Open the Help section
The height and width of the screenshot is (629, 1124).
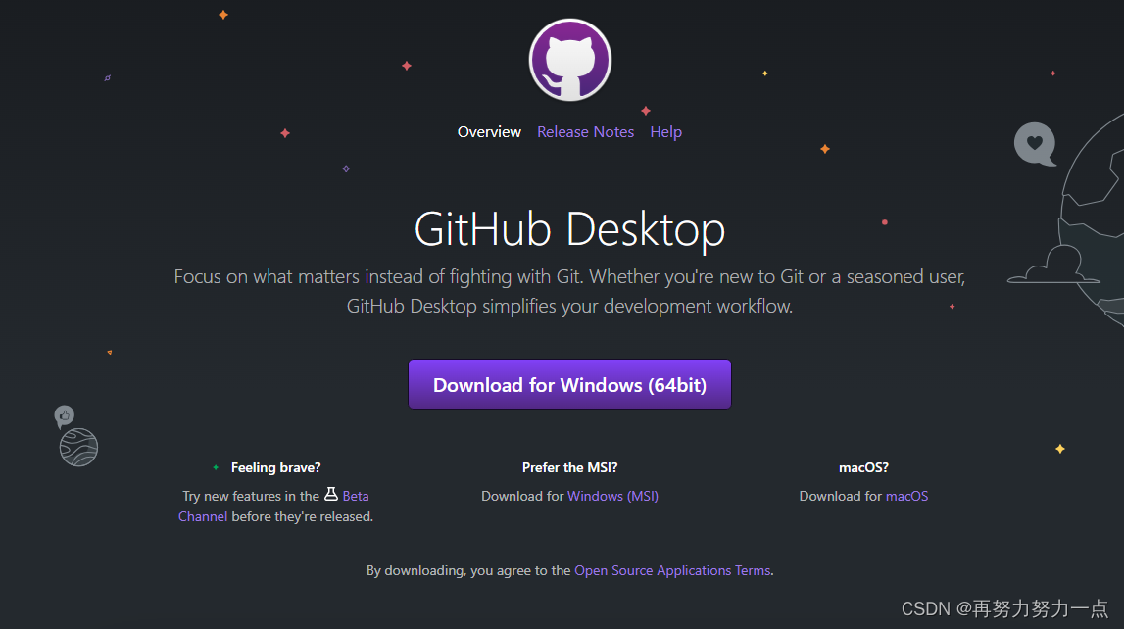[665, 131]
